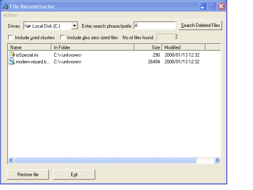The image size is (253, 190).
Task: Enable Include used clusters checkbox
Action: click(x=11, y=38)
